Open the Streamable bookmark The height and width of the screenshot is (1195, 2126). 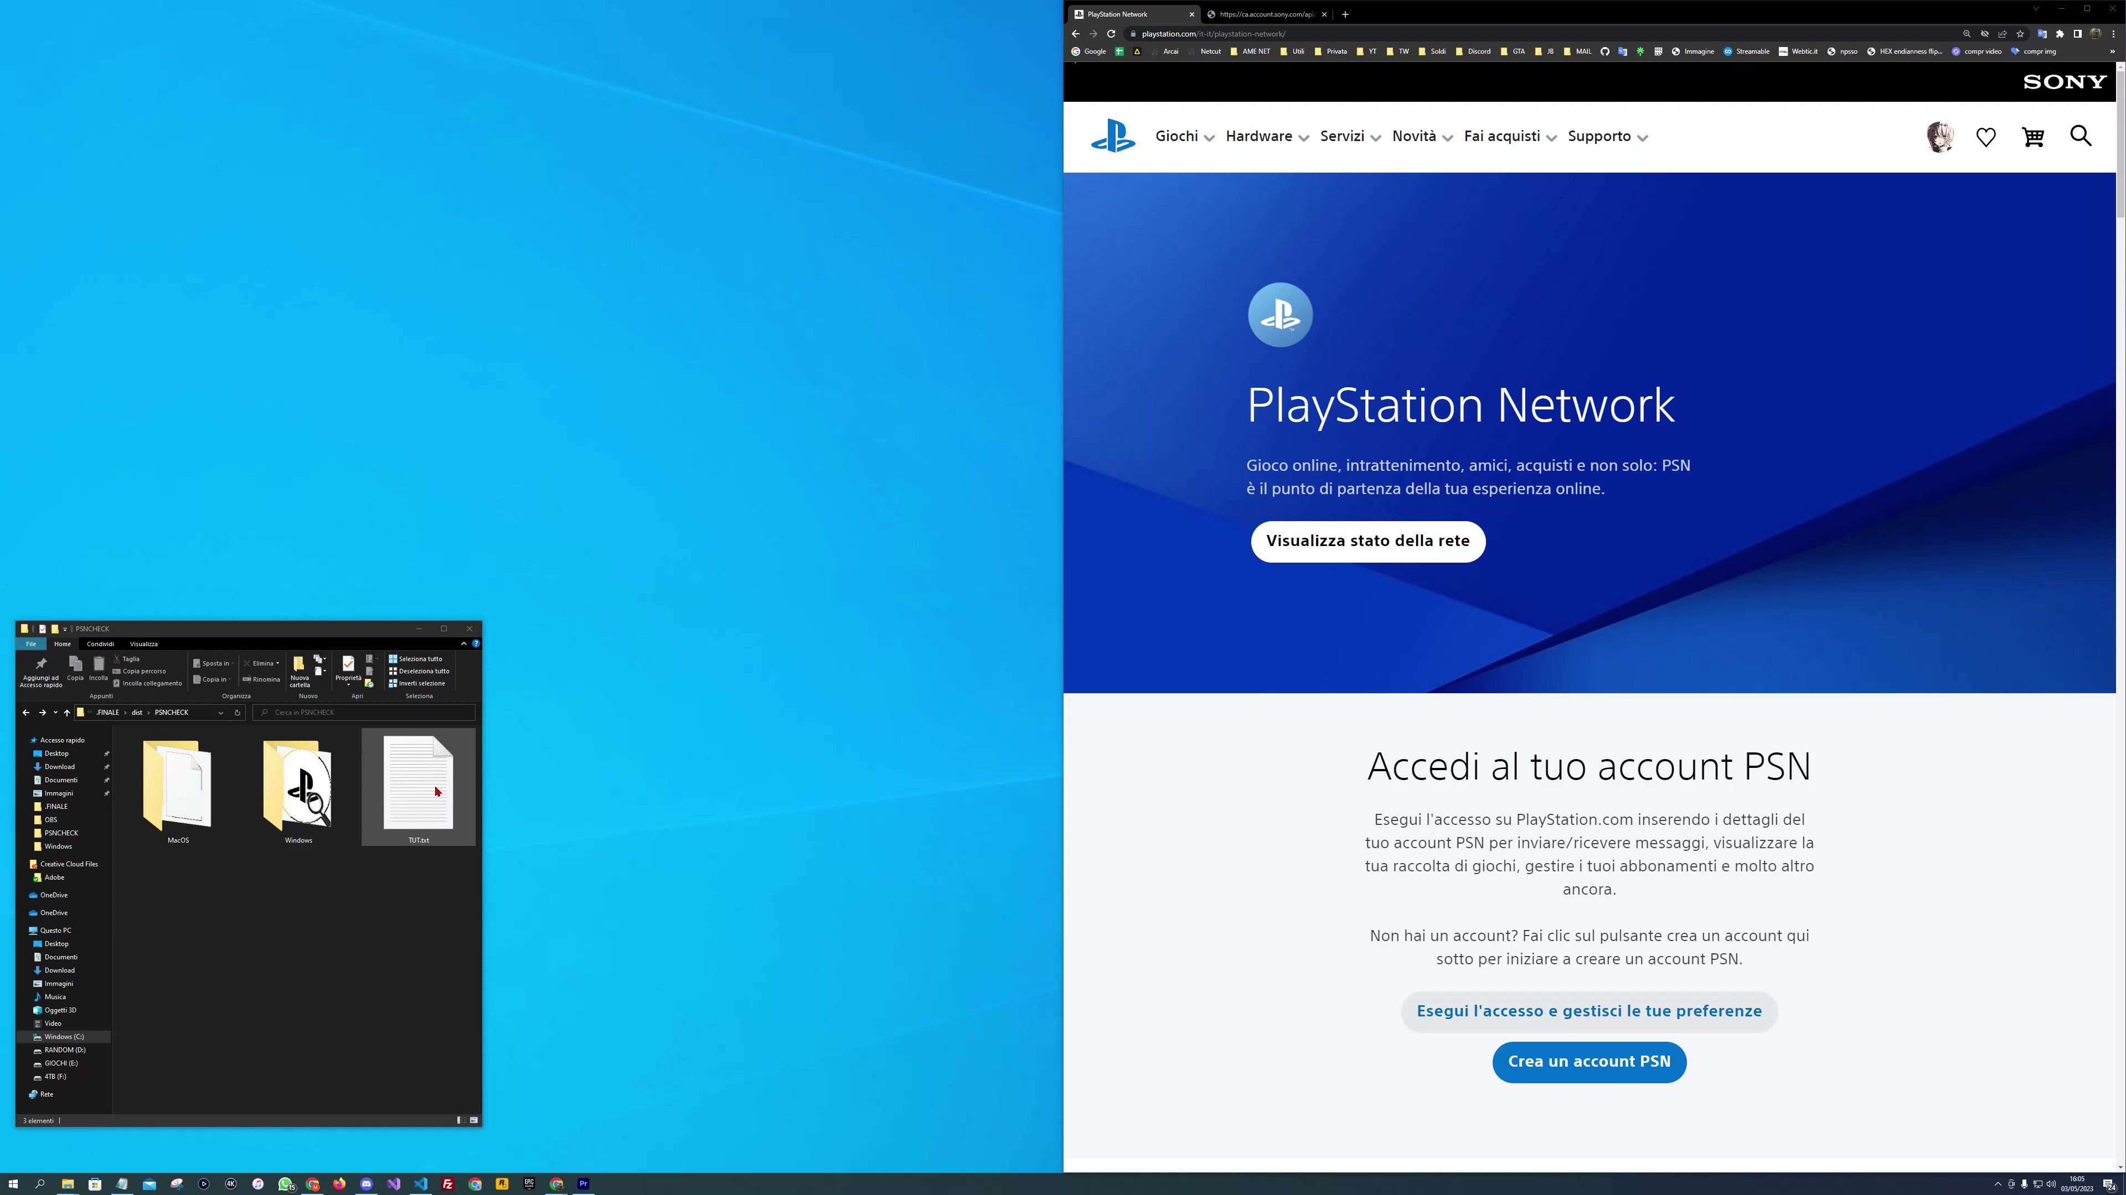[x=1746, y=51]
